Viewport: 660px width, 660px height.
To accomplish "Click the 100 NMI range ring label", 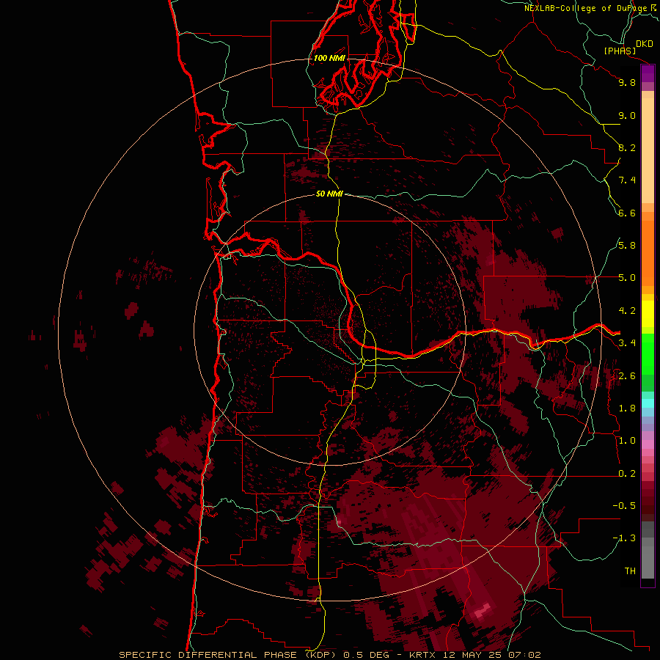I will pos(329,58).
